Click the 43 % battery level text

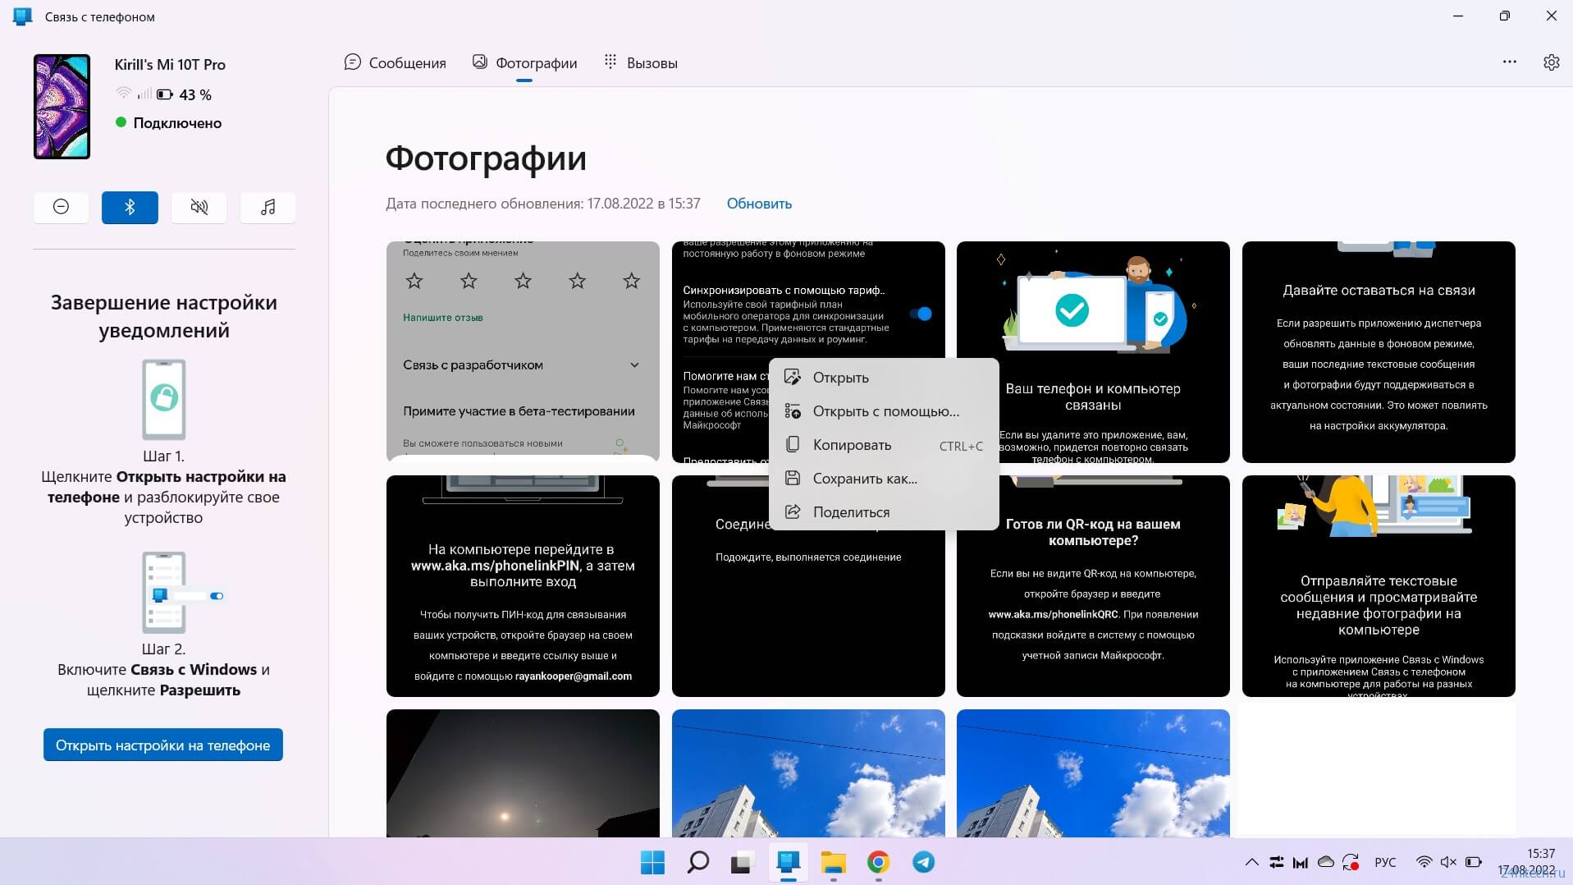[195, 95]
